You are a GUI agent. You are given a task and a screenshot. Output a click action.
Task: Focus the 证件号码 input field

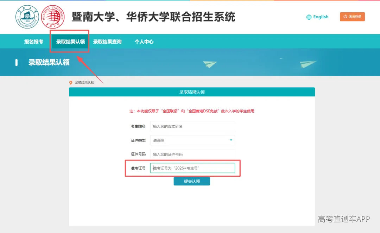192,154
